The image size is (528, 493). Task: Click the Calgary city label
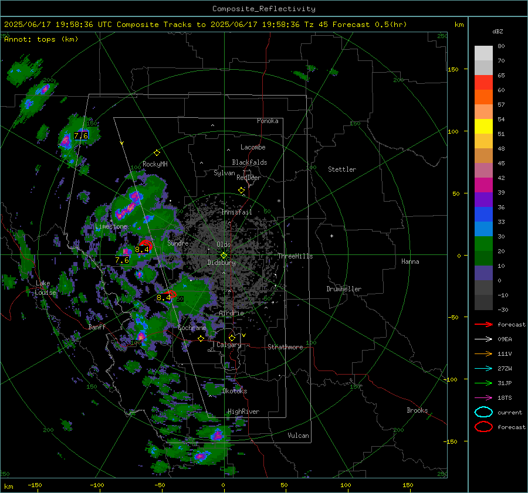click(x=229, y=345)
